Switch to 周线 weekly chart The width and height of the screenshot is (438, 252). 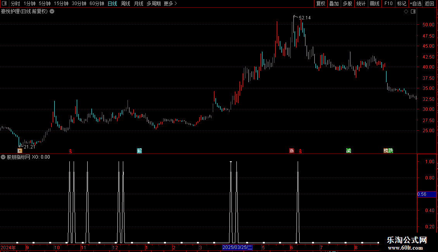[126, 3]
